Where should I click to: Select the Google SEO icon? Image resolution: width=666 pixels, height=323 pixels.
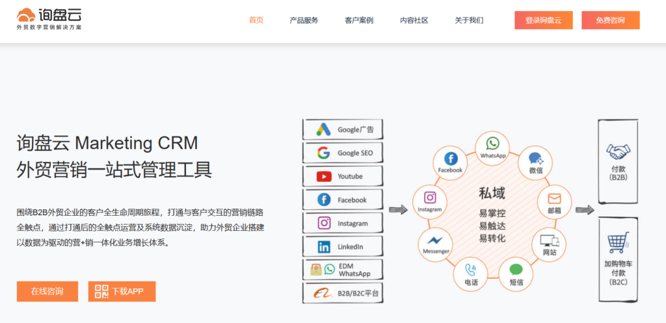tap(324, 153)
